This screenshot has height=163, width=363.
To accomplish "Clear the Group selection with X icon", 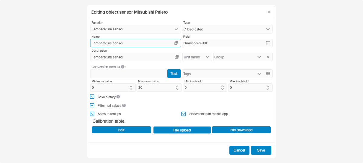I will click(268, 57).
